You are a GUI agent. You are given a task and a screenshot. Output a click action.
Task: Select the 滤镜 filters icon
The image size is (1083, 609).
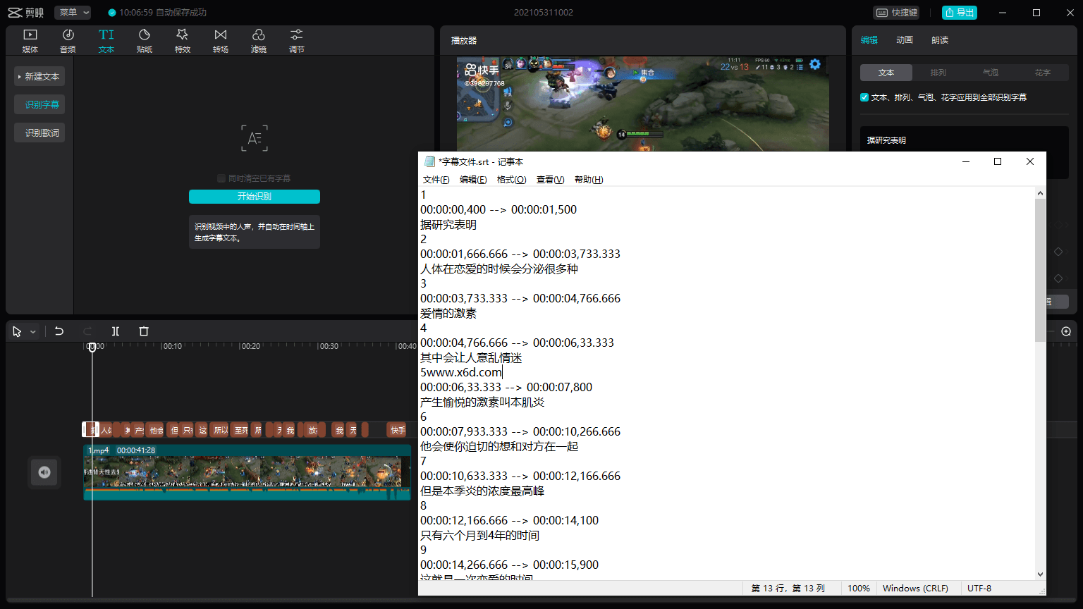[x=258, y=39]
